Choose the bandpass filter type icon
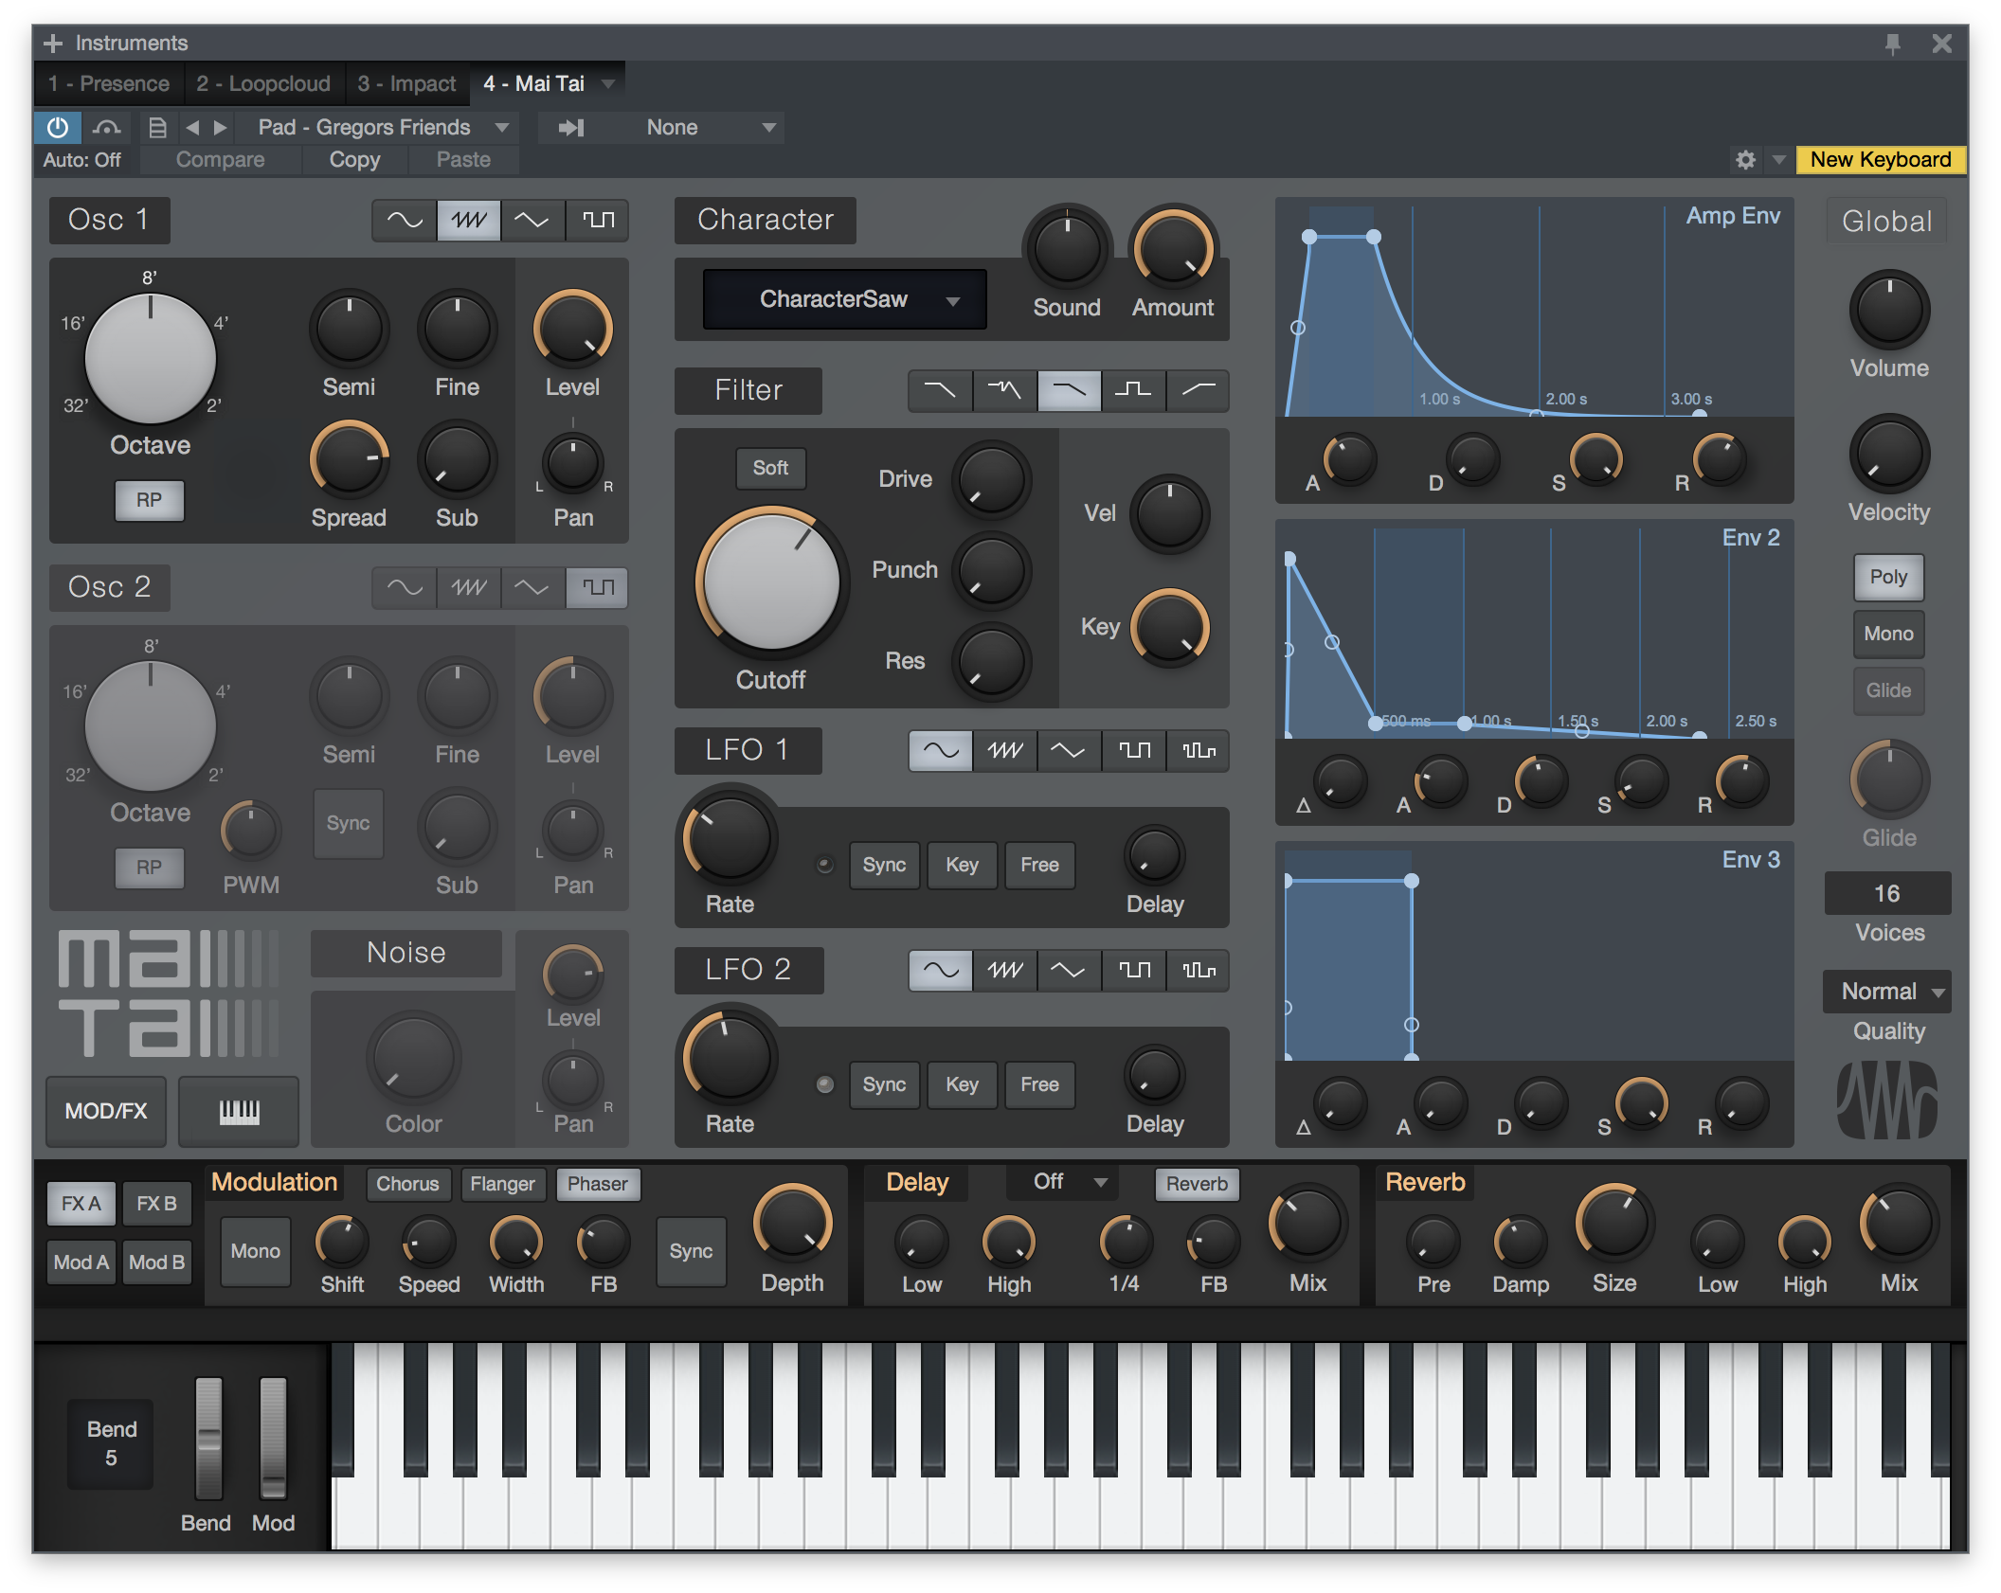 [1134, 390]
